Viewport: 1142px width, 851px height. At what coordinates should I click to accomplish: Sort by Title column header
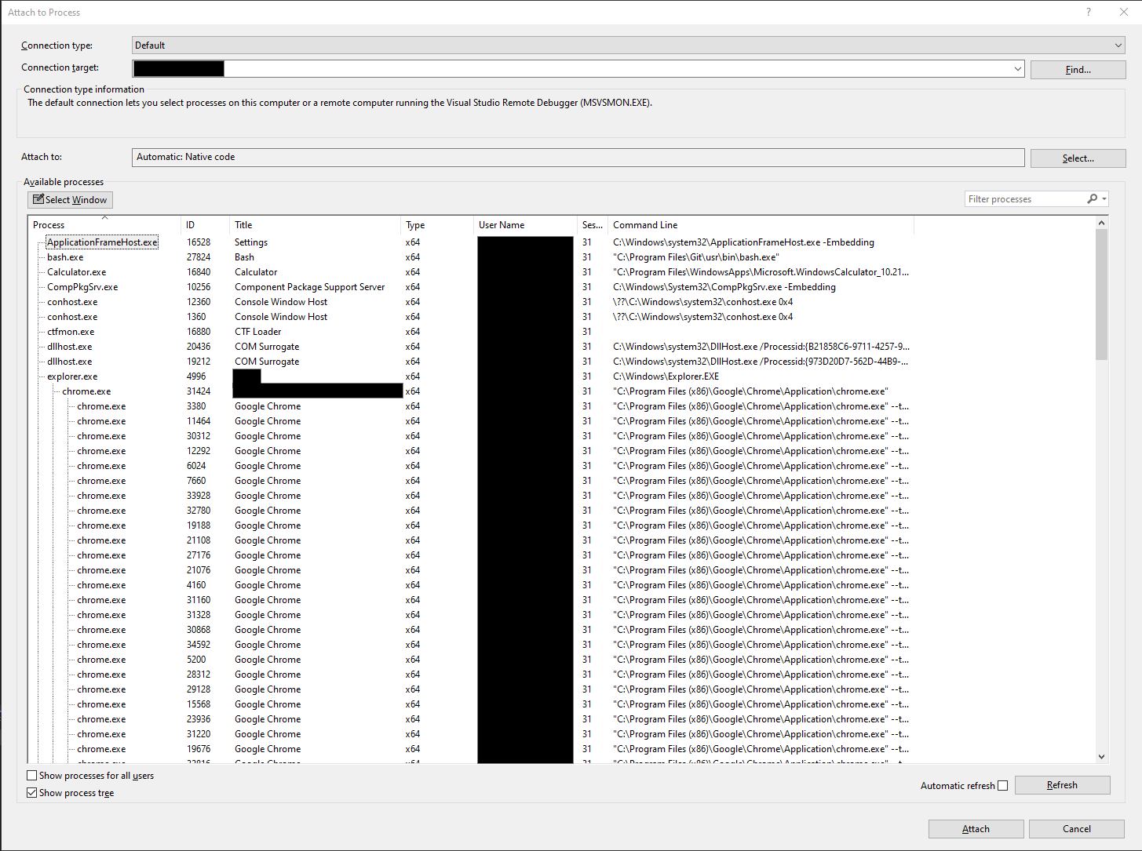316,225
